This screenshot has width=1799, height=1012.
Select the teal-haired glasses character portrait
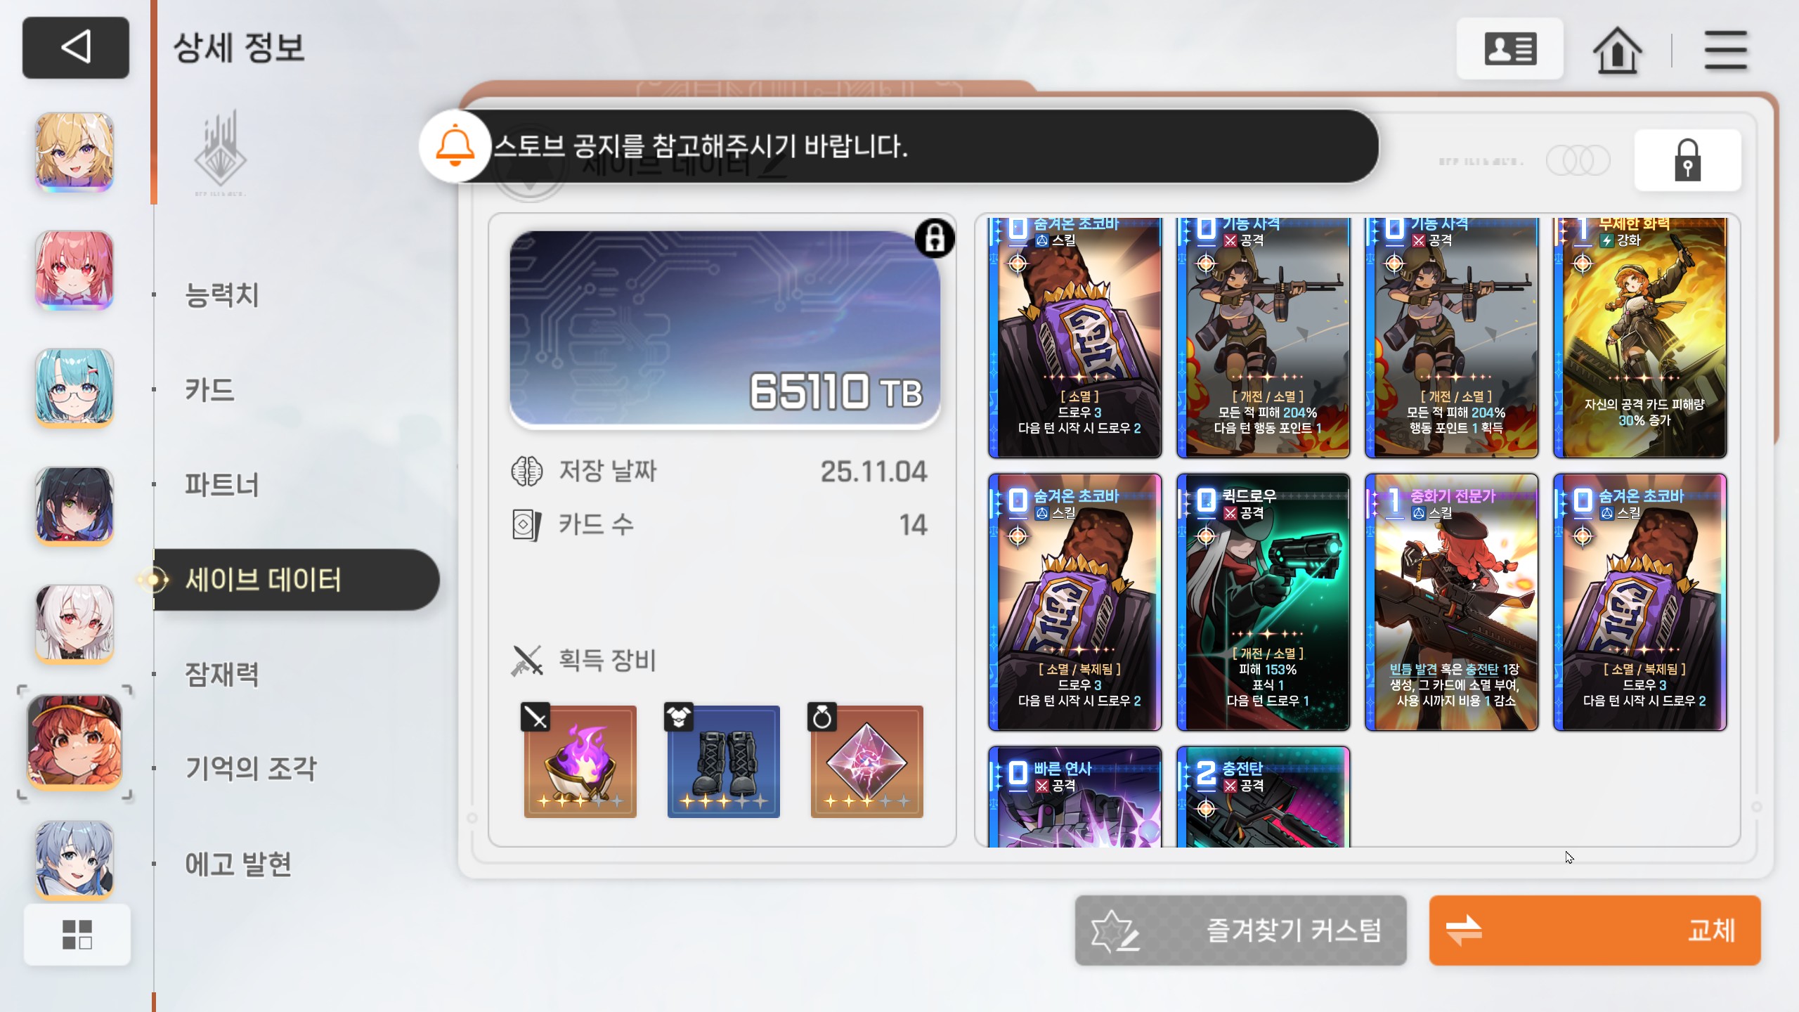[74, 388]
